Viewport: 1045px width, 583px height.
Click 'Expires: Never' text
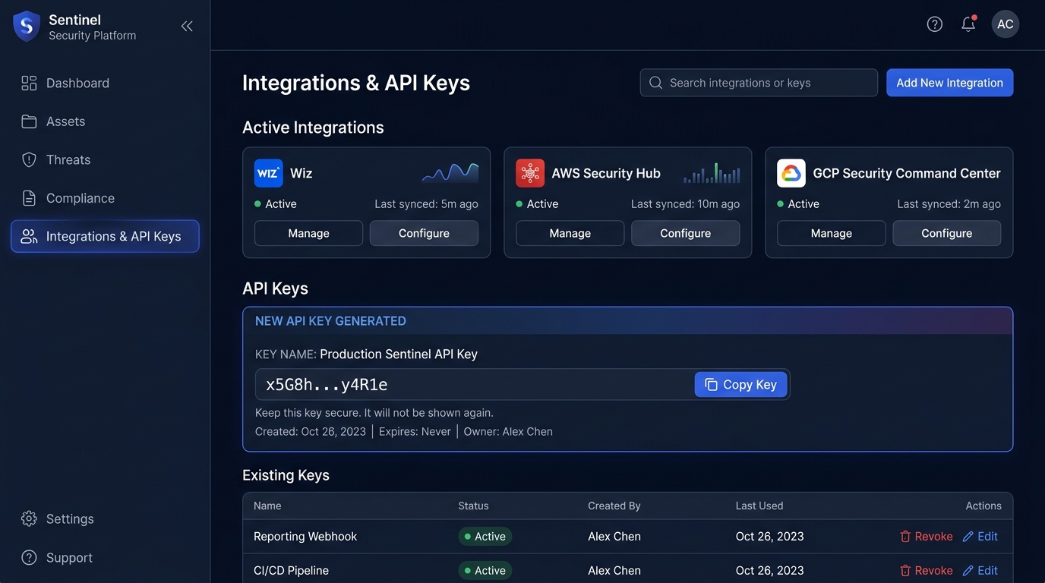(x=415, y=431)
